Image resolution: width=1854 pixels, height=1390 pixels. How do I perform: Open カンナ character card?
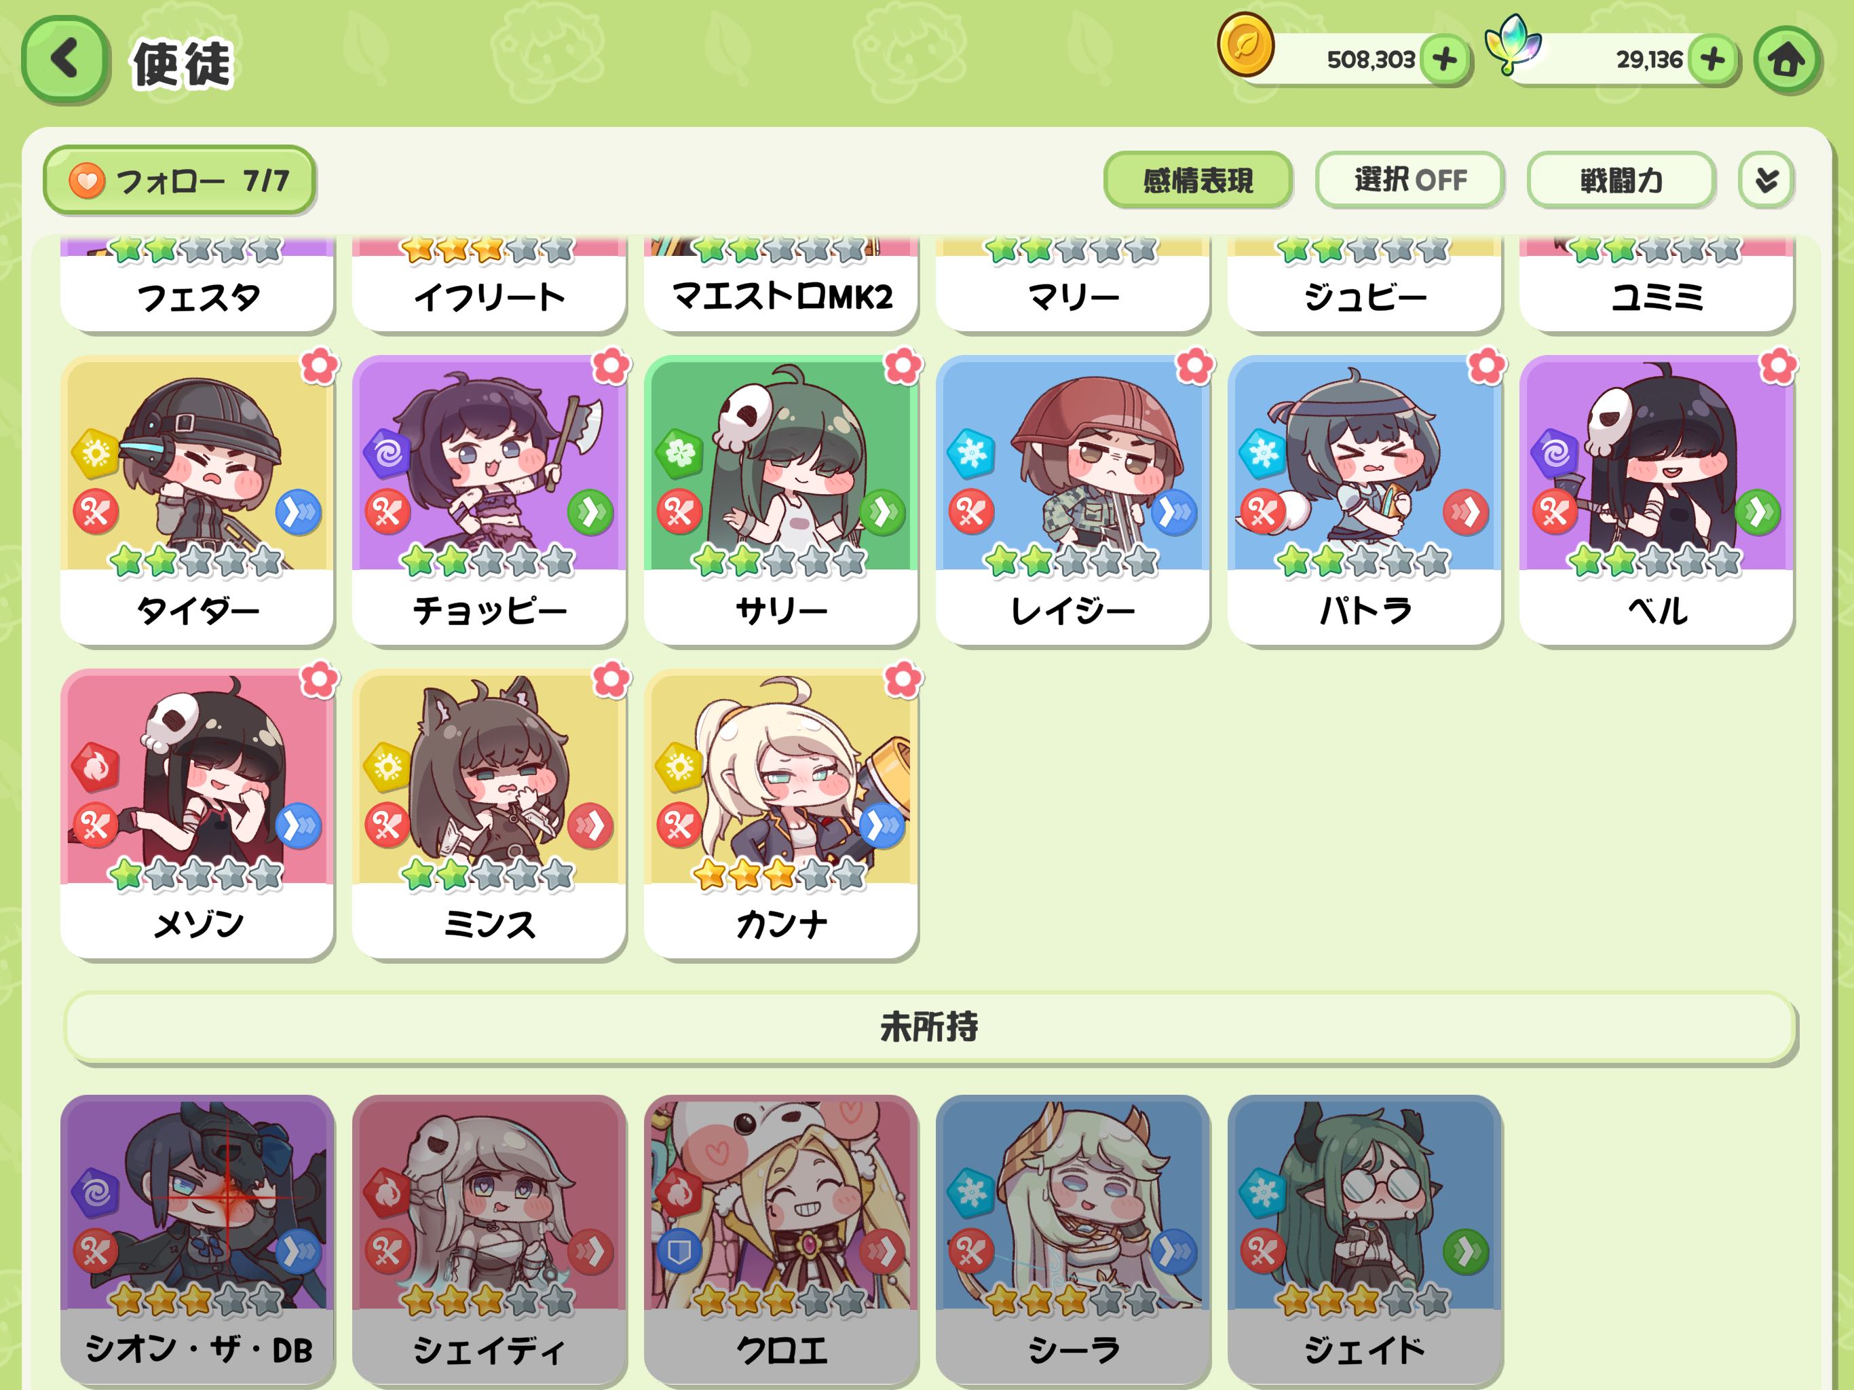[781, 814]
